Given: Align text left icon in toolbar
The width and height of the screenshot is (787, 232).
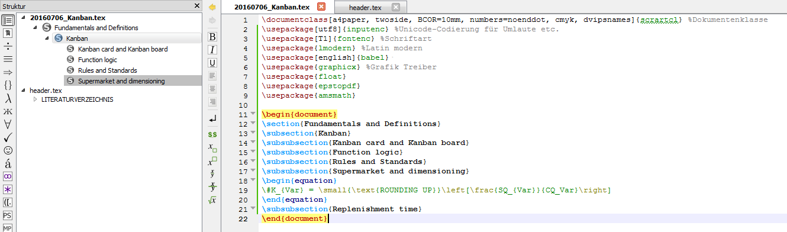Looking at the screenshot, I should click(212, 76).
